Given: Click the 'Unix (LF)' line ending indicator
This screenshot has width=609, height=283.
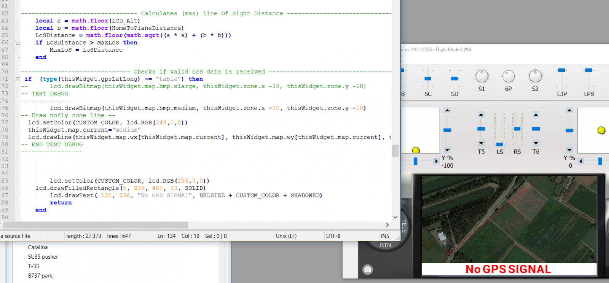Looking at the screenshot, I should (286, 236).
